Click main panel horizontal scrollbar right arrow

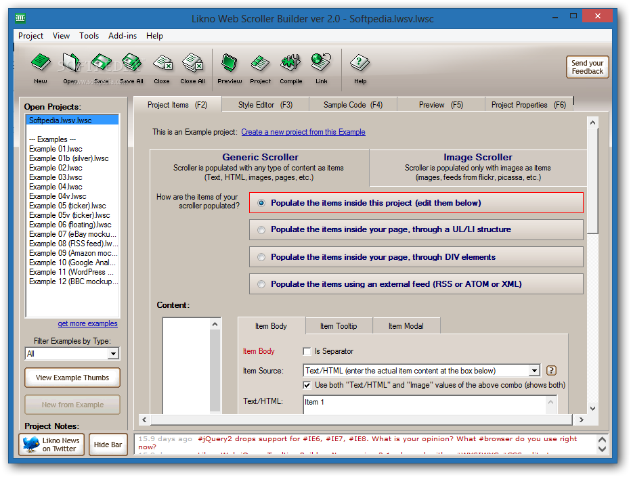pos(581,419)
